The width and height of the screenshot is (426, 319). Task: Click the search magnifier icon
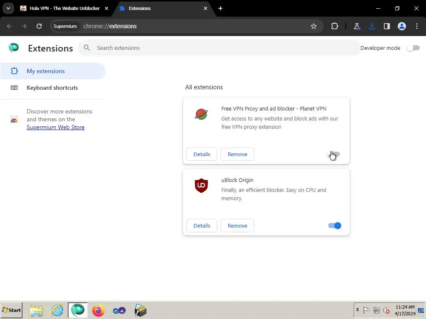click(87, 48)
